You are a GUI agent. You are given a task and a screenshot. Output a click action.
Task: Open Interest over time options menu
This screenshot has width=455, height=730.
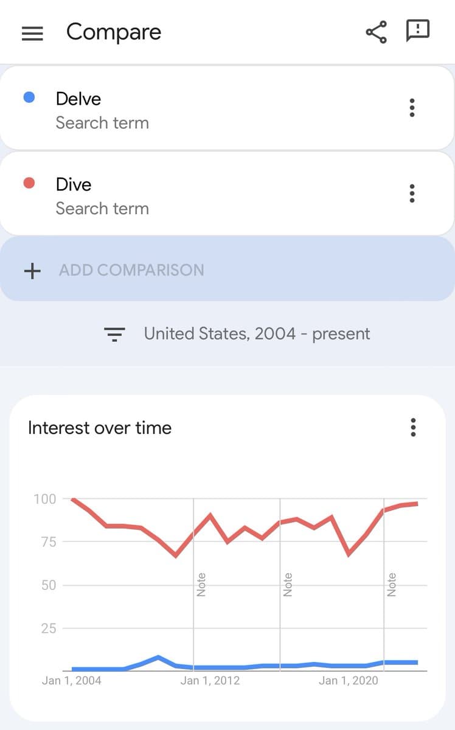pyautogui.click(x=413, y=428)
